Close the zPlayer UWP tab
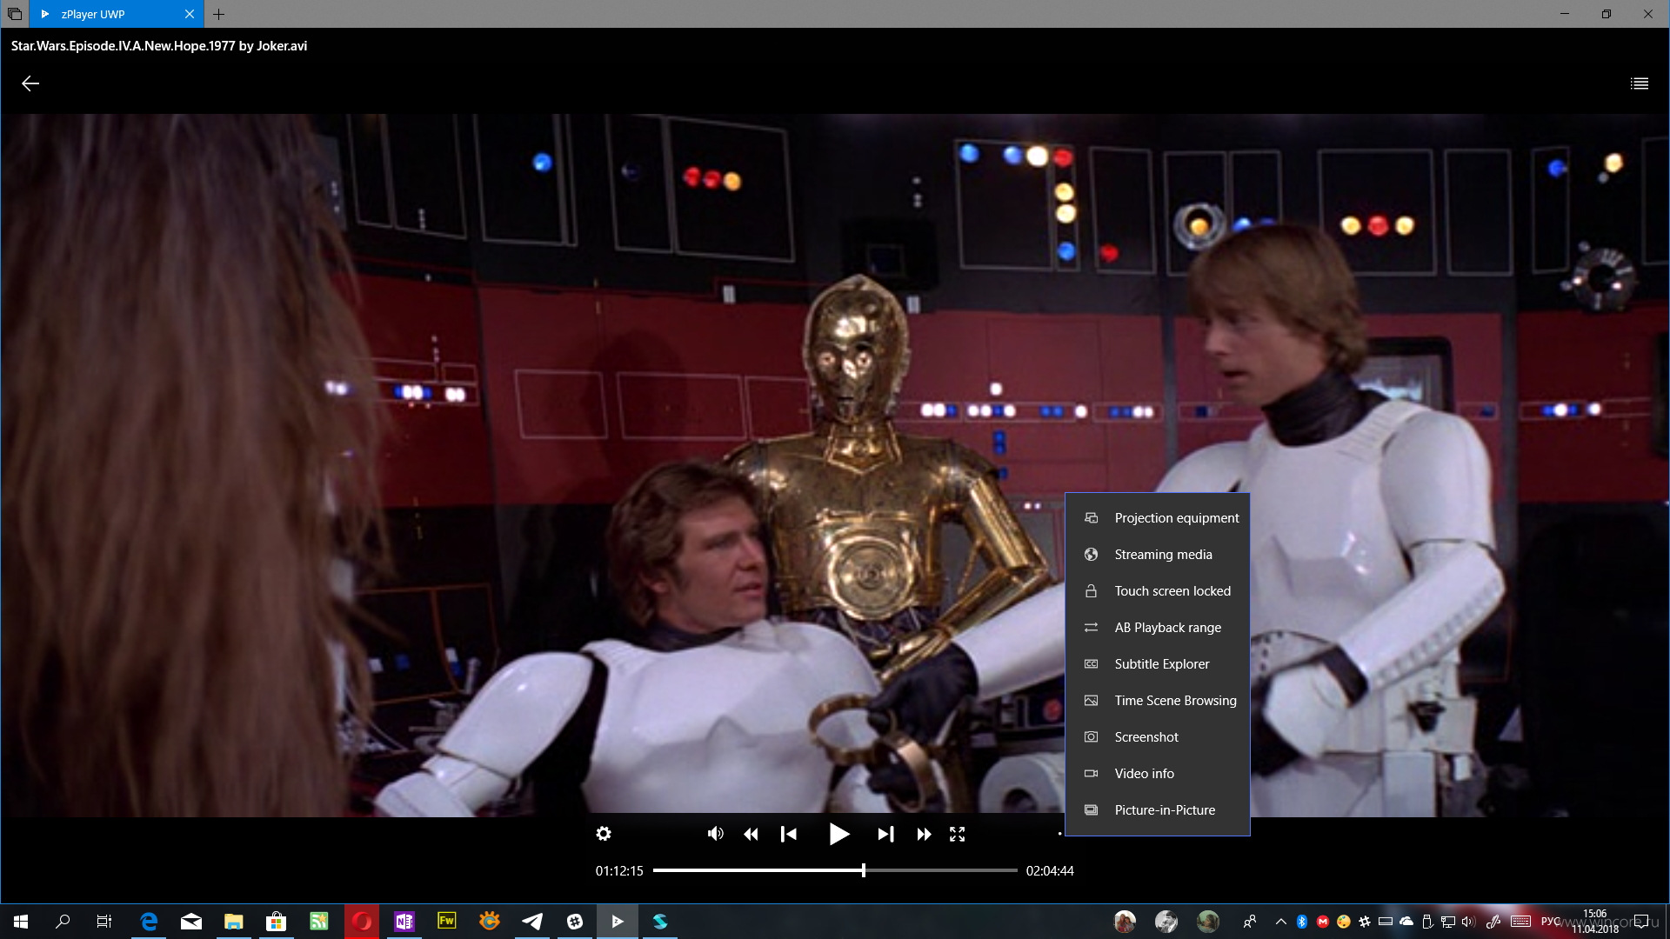The height and width of the screenshot is (939, 1670). (x=189, y=14)
